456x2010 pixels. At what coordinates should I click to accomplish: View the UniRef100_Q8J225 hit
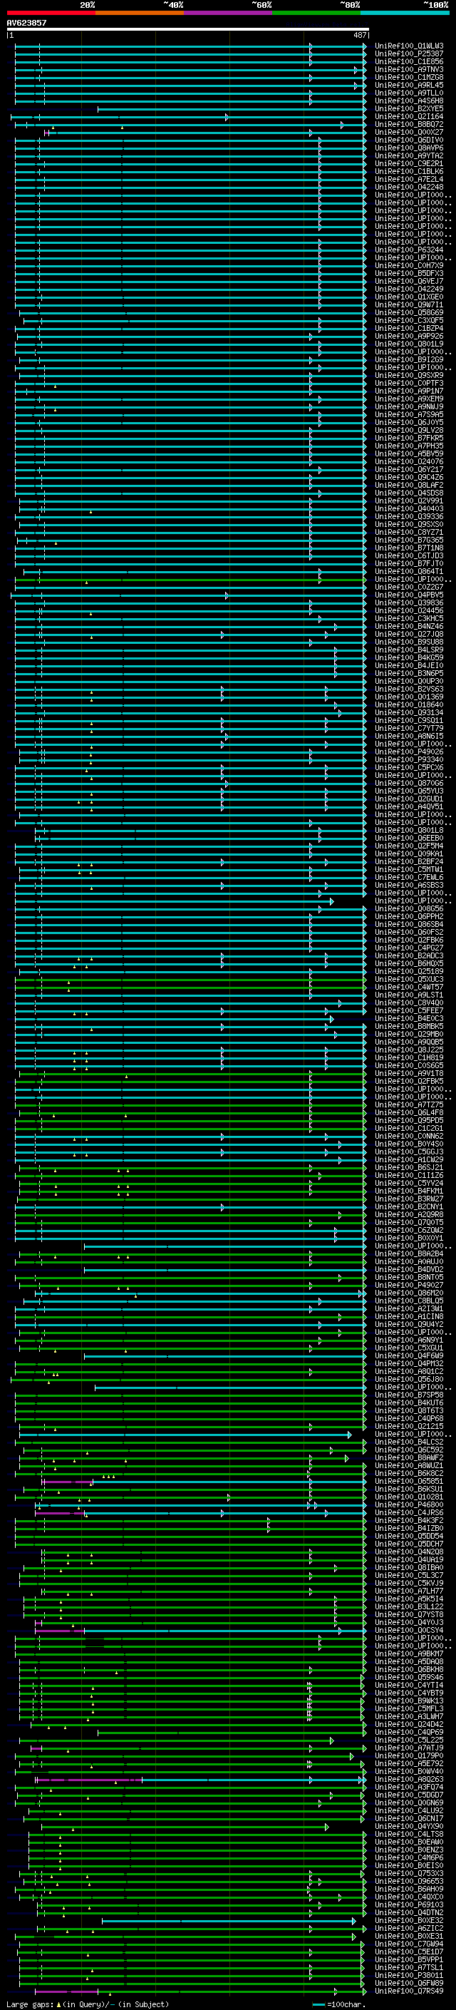(409, 1050)
